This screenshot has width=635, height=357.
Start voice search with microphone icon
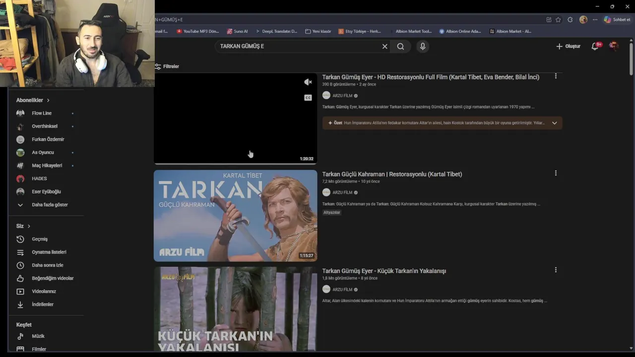click(423, 46)
